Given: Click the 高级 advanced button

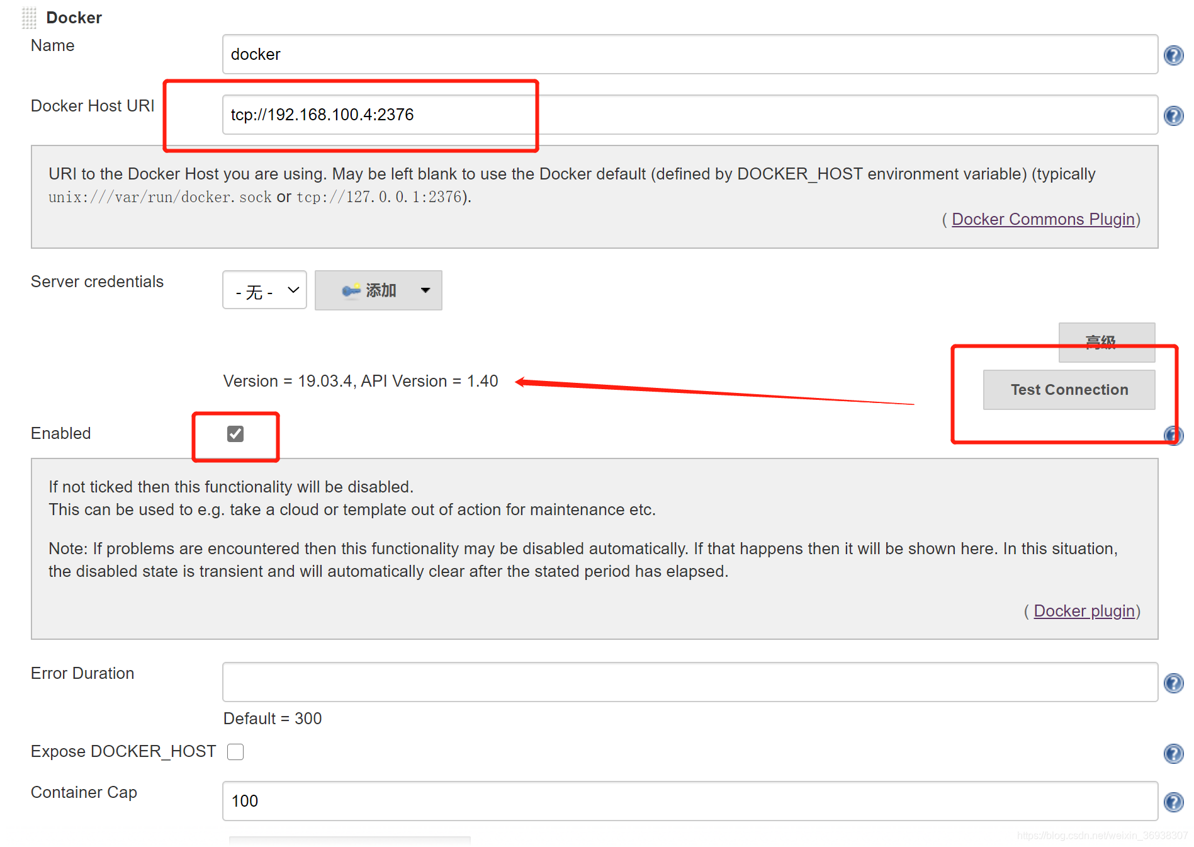Looking at the screenshot, I should (x=1107, y=342).
